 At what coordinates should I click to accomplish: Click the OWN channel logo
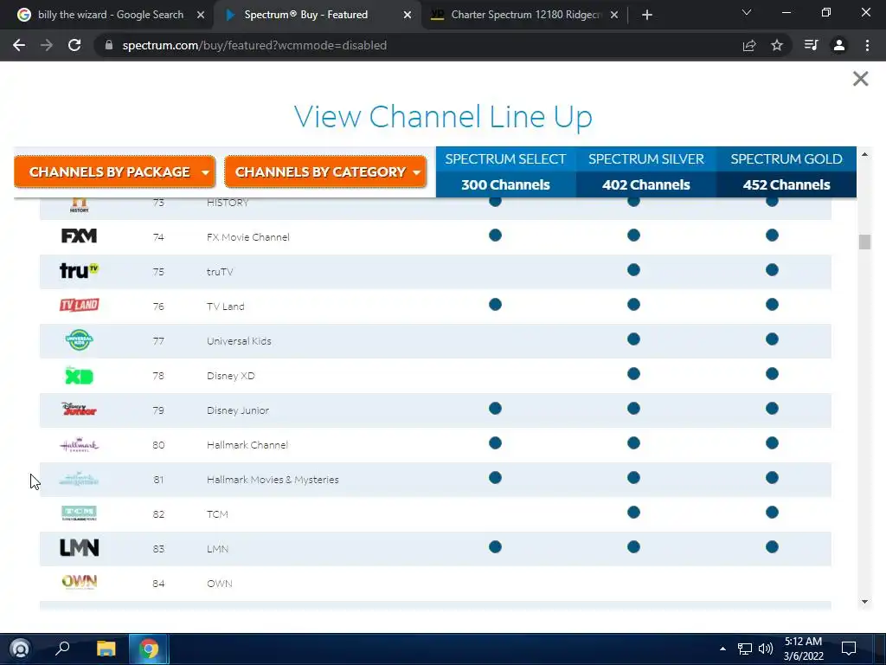79,582
